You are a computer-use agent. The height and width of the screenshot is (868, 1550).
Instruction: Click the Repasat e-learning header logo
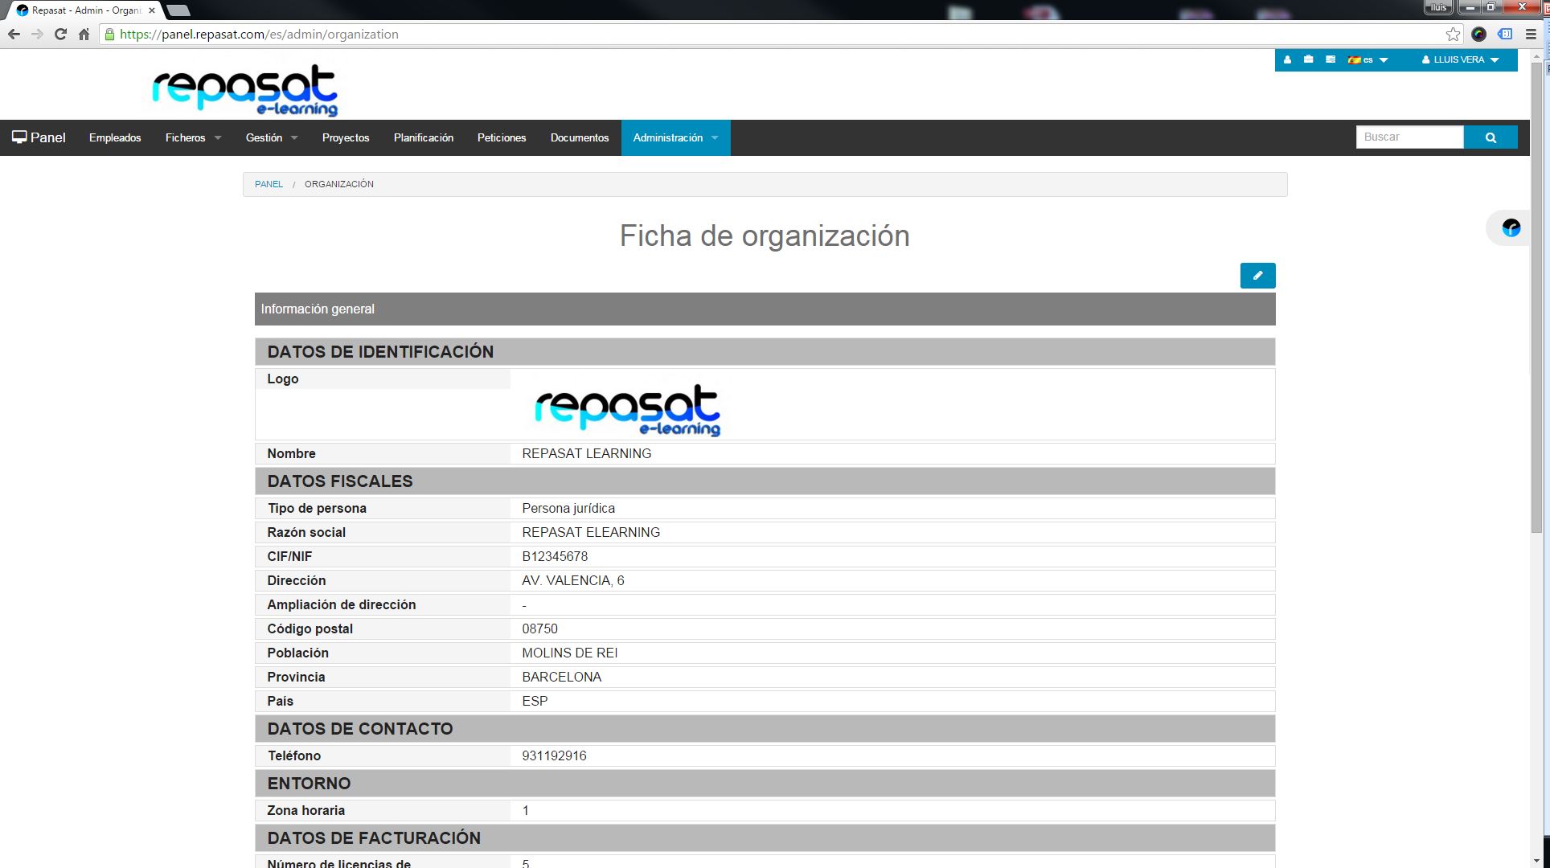click(245, 91)
